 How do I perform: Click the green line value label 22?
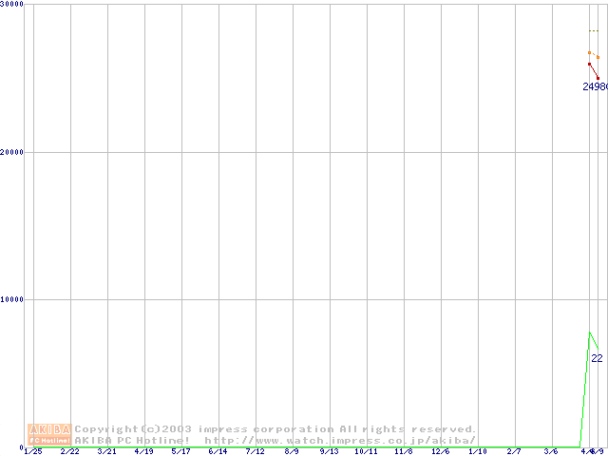click(x=597, y=358)
